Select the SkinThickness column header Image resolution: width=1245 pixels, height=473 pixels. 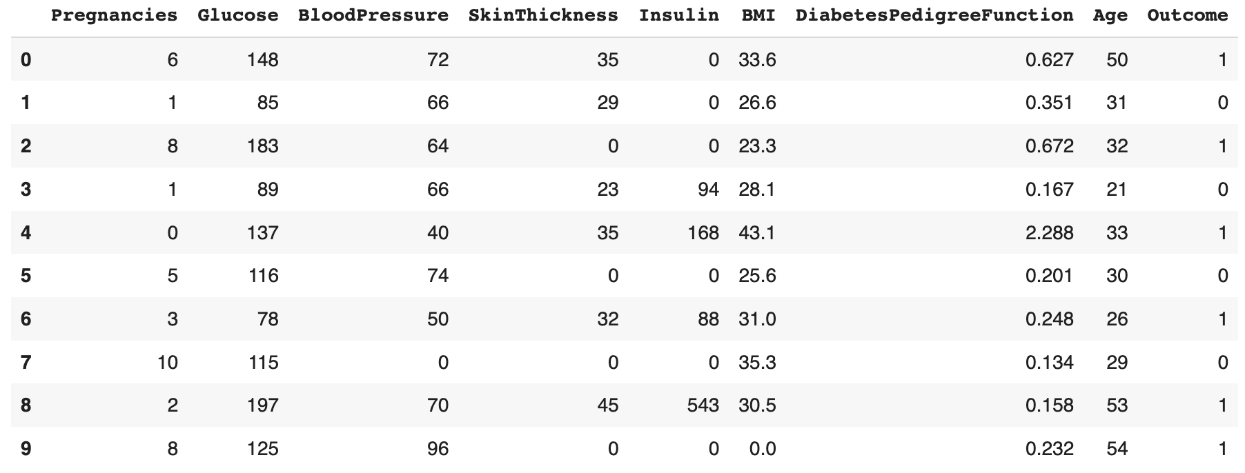[543, 15]
